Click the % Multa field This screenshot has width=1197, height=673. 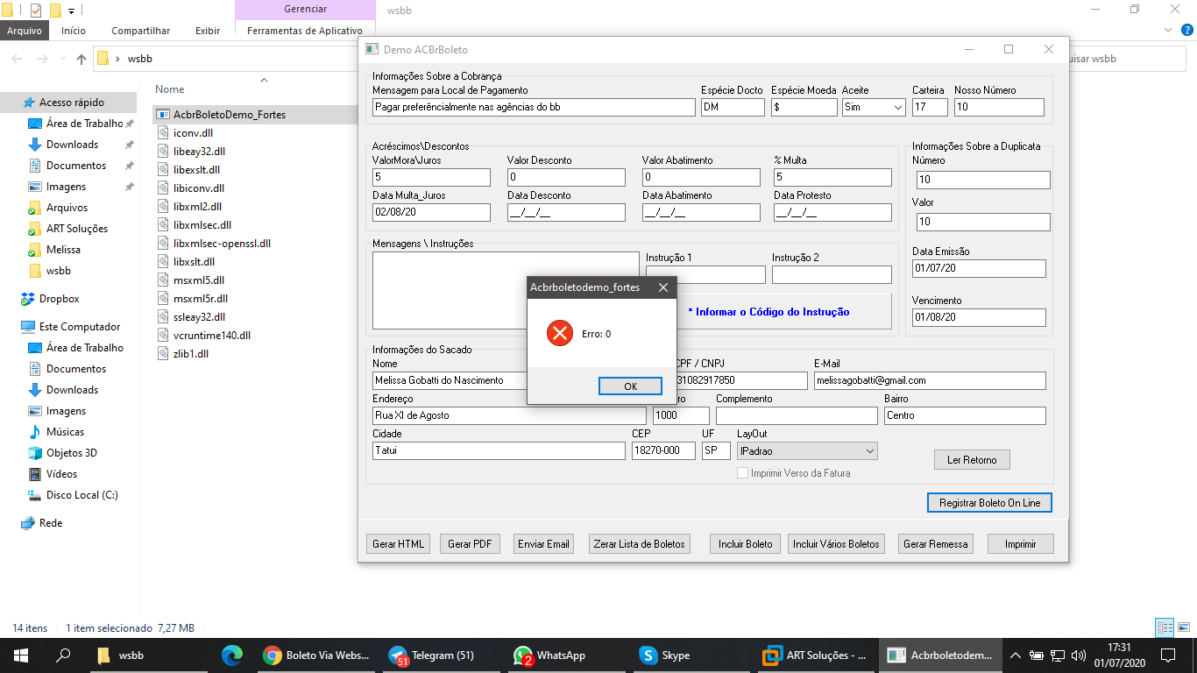coord(832,177)
